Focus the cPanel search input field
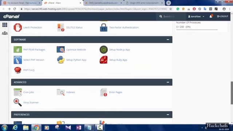 [174, 16]
